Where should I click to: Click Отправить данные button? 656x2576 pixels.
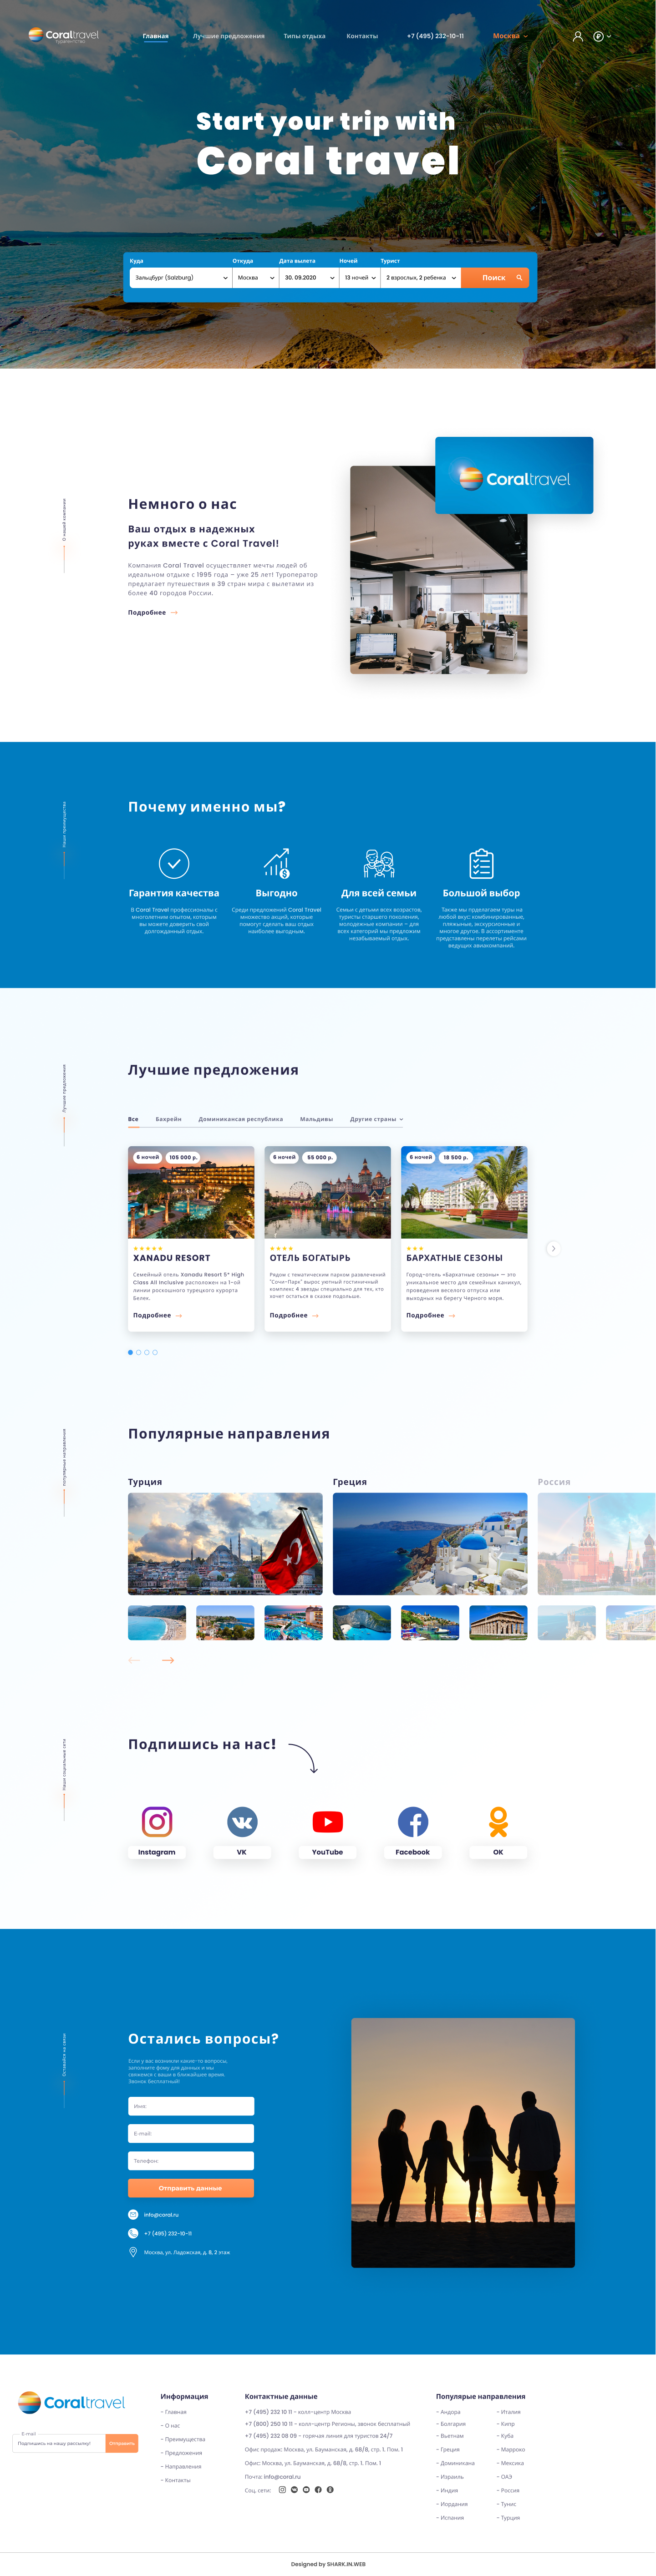click(x=191, y=2188)
